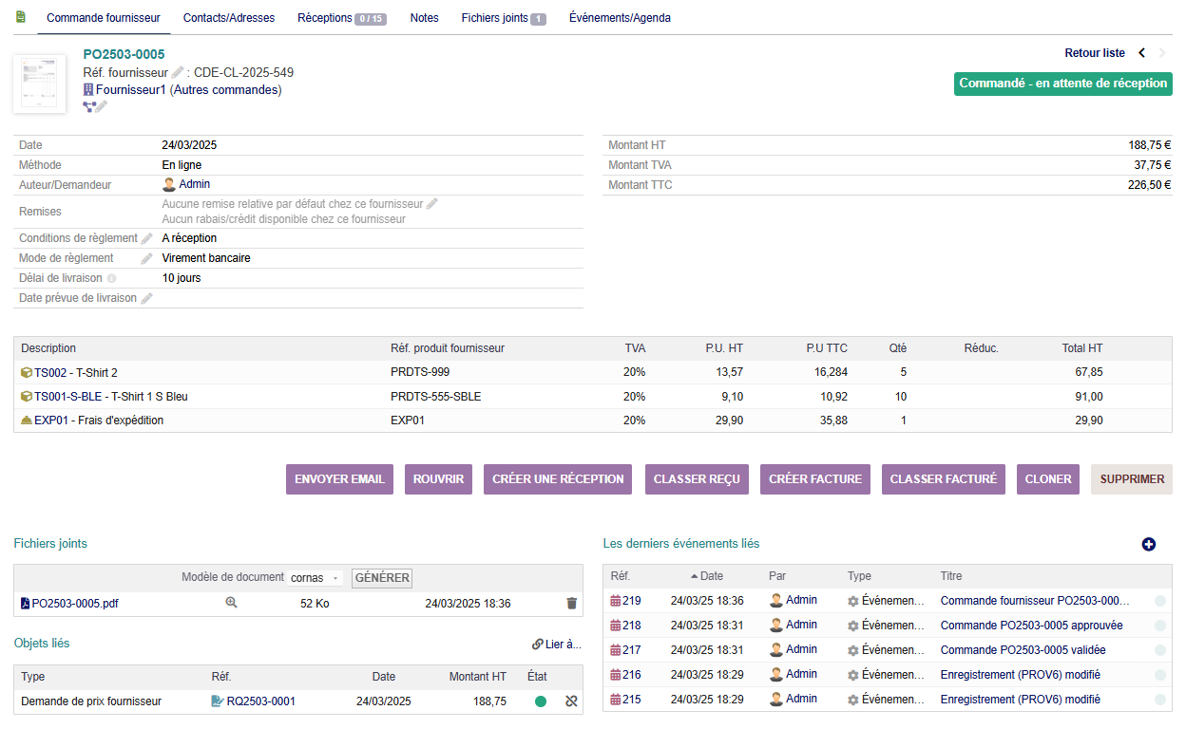Open Modèle de document dropdown
This screenshot has width=1186, height=729.
[x=316, y=578]
